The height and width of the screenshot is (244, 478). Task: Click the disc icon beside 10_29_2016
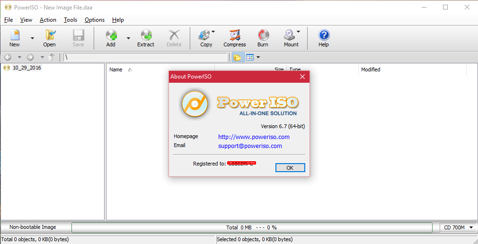(7, 68)
